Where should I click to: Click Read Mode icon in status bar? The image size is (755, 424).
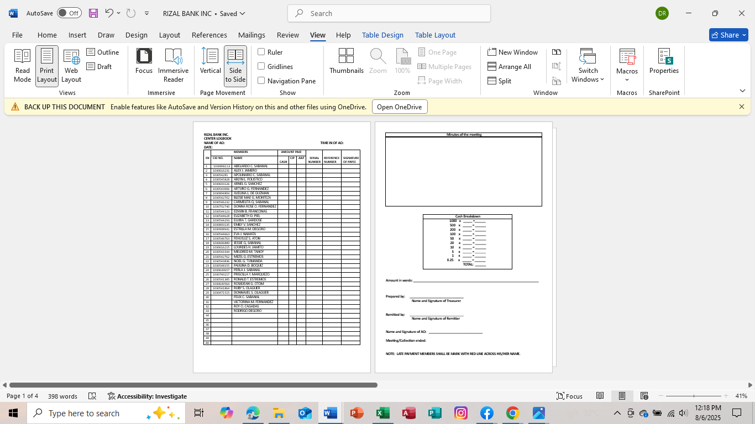pyautogui.click(x=600, y=396)
